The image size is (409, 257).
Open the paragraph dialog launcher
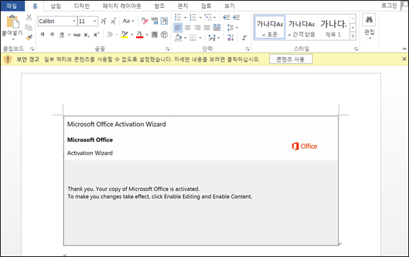pos(247,49)
